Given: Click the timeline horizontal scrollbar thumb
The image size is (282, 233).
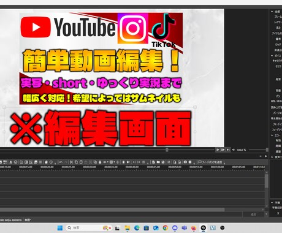Looking at the screenshot, I should point(112,210).
